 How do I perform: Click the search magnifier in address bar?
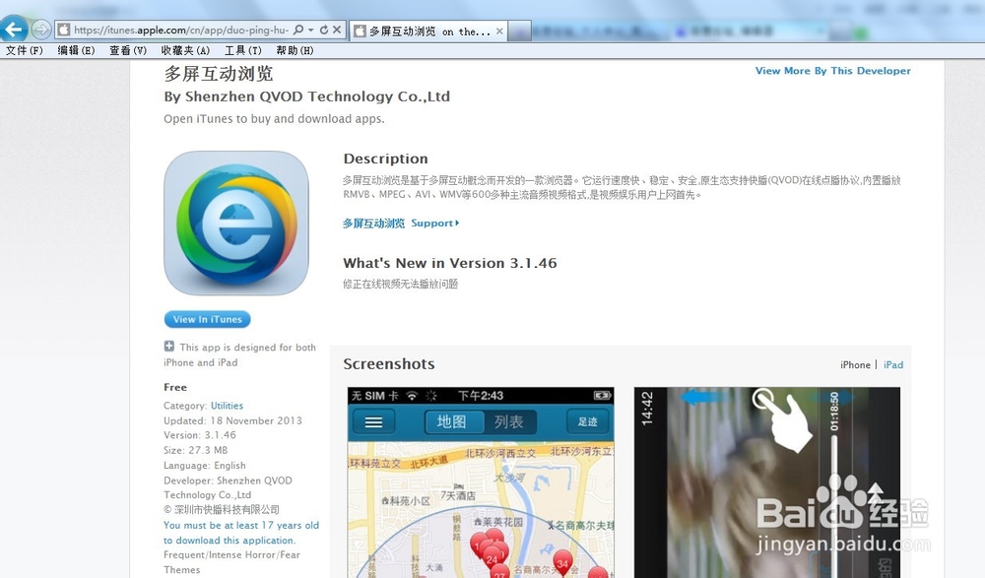pyautogui.click(x=298, y=30)
